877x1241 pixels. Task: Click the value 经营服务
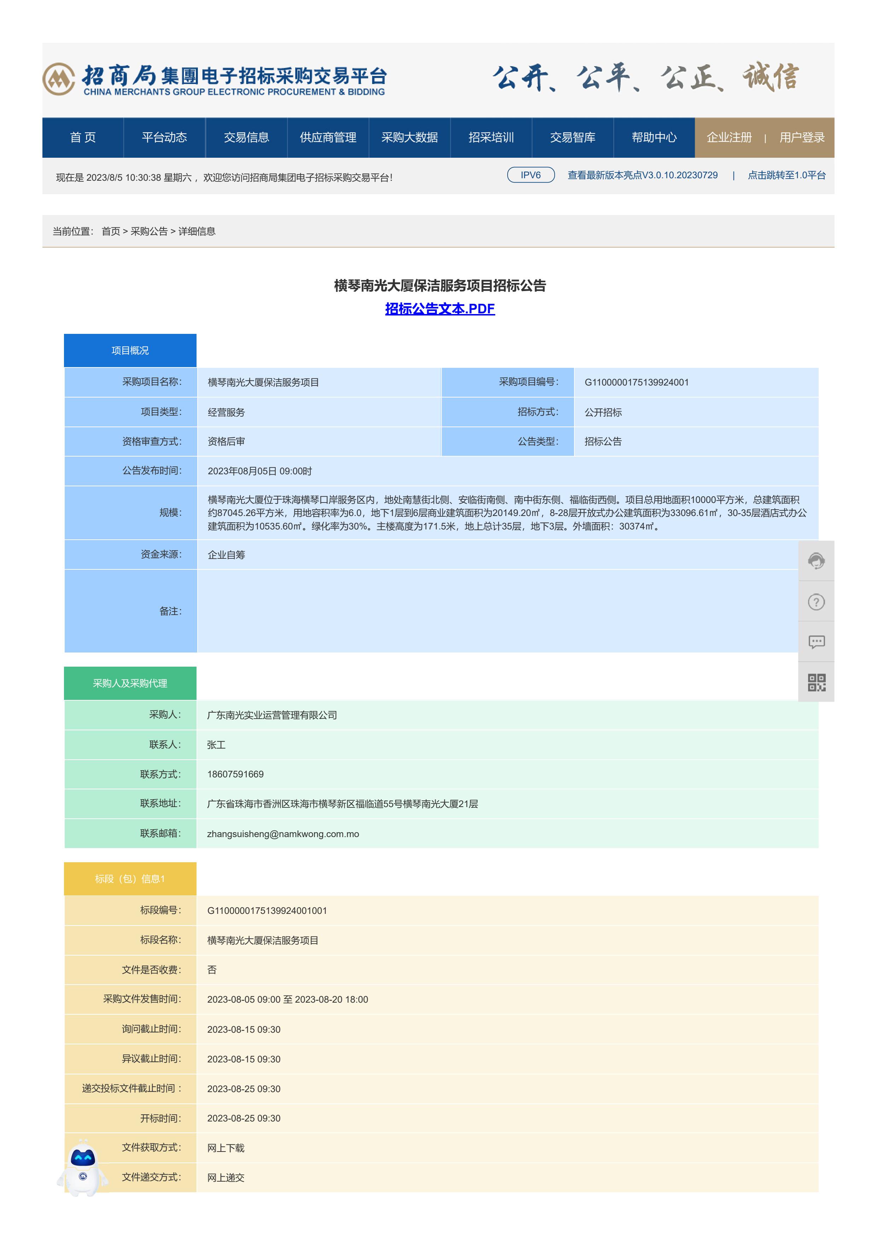pyautogui.click(x=227, y=412)
